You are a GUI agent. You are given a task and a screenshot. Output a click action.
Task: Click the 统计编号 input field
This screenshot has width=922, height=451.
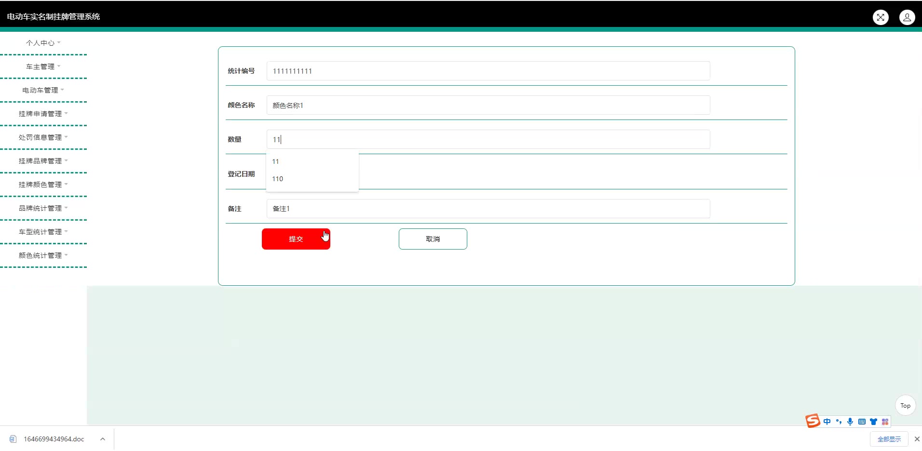tap(488, 71)
